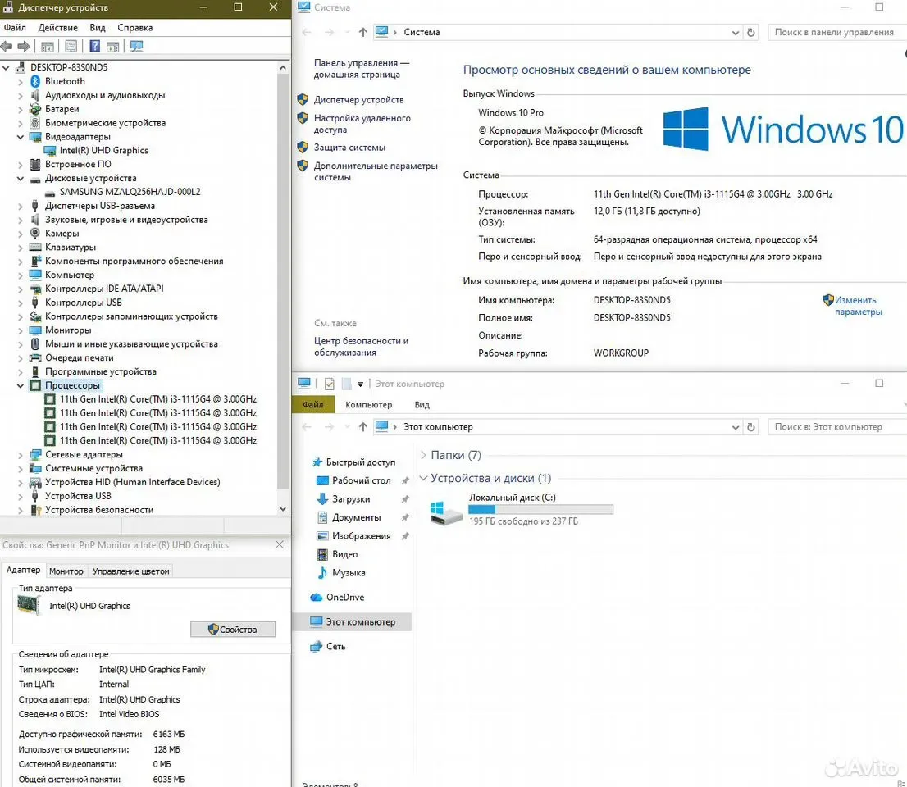Click the Up arrow in Система window
Screen dimensions: 907x787
[362, 33]
